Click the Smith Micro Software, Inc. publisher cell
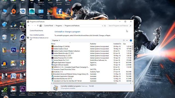This screenshot has height=98, width=175. tap(98, 60)
